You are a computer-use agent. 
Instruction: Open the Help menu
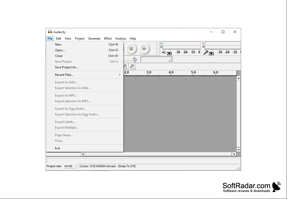[x=133, y=38]
